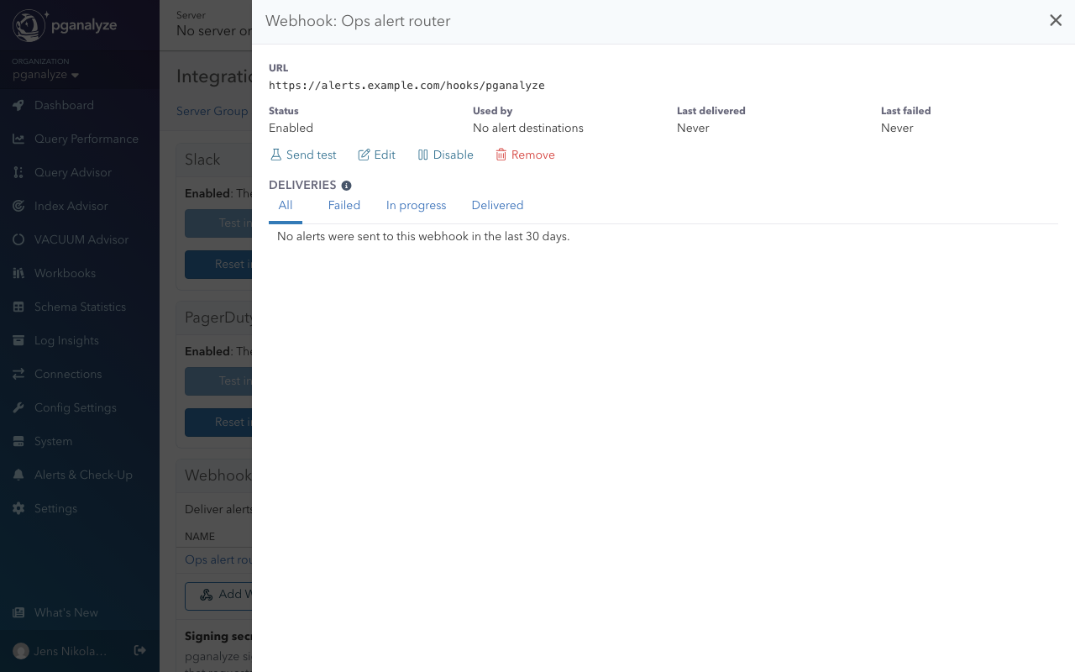
Task: Switch to In progress deliveries tab
Action: tap(416, 206)
